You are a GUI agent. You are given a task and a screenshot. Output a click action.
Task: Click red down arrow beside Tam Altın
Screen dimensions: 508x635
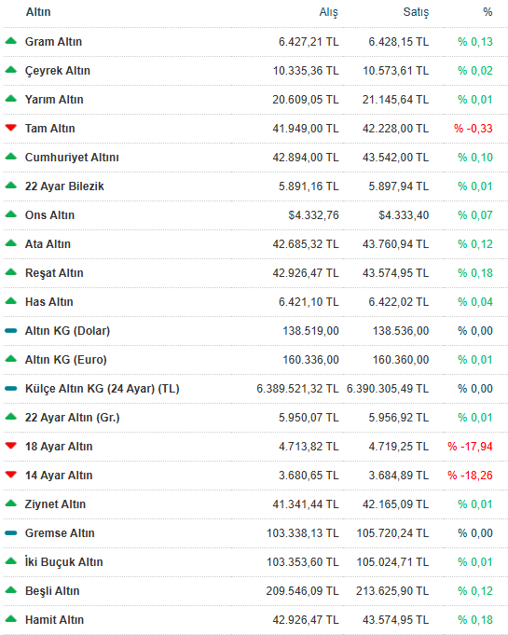[11, 128]
